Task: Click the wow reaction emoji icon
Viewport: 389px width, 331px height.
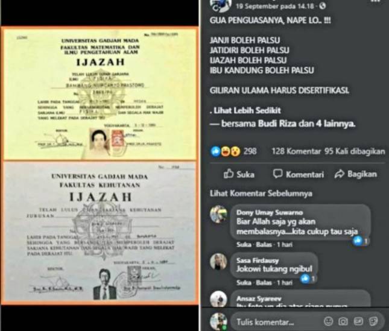Action: 235,151
